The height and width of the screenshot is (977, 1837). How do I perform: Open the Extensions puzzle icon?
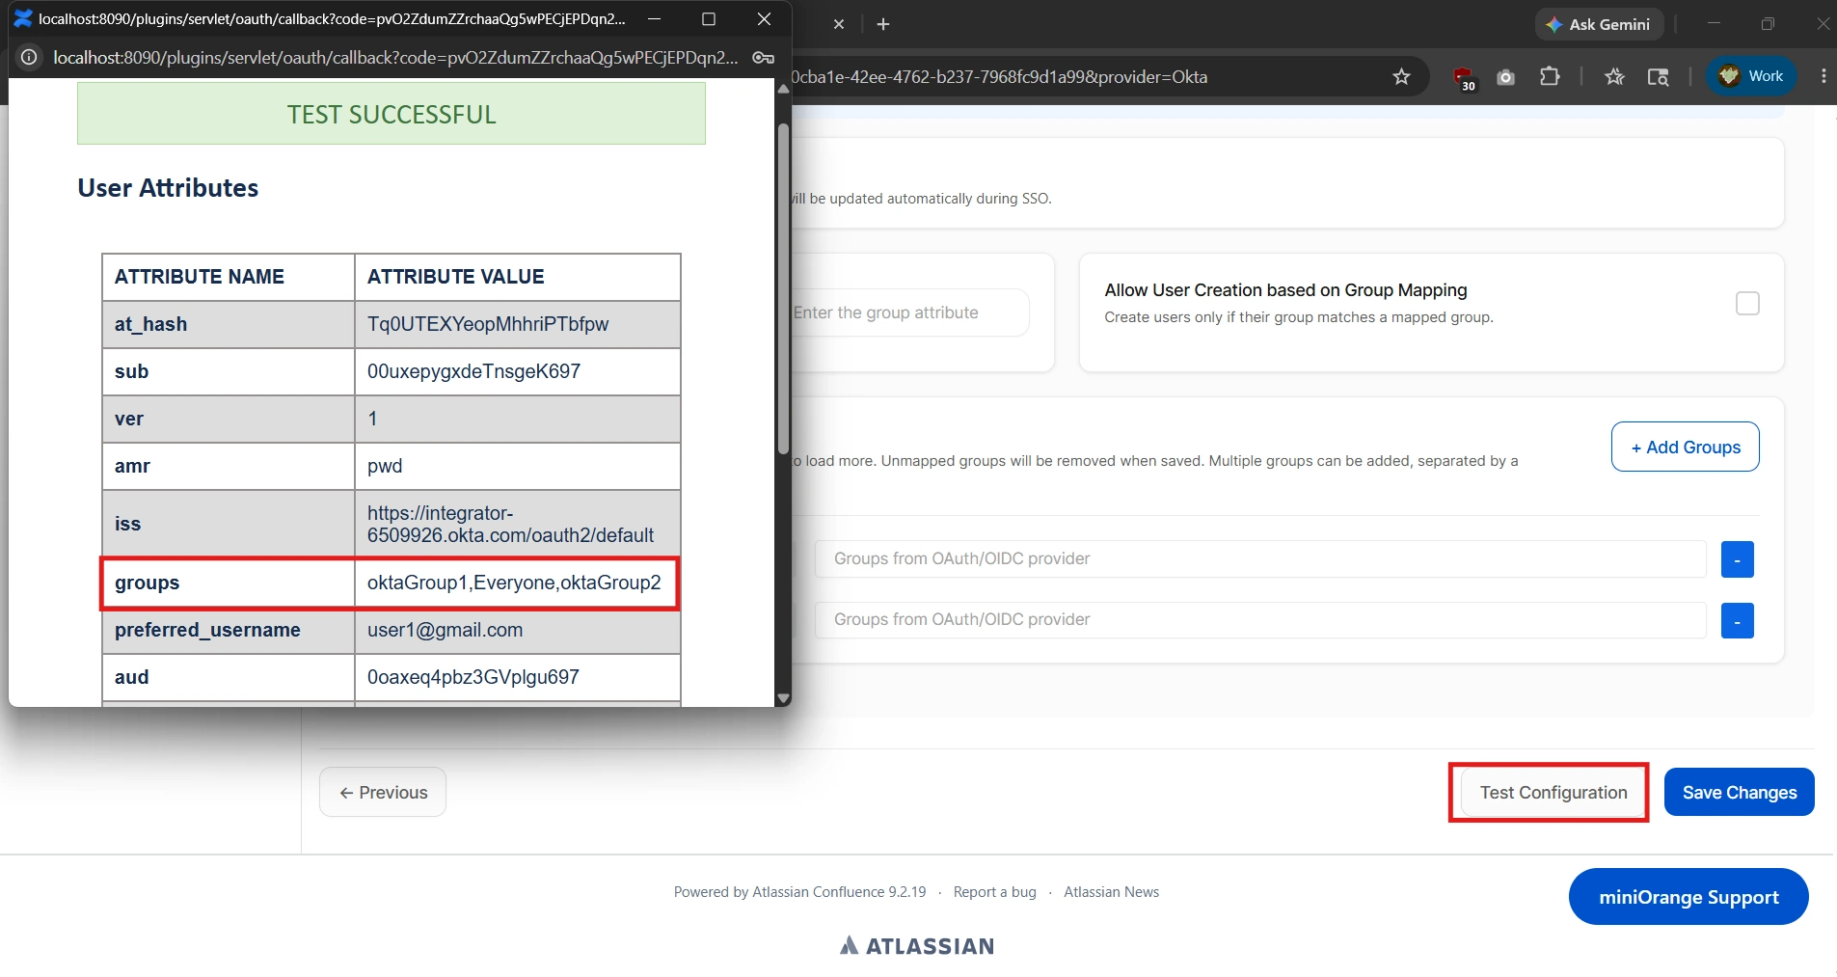point(1550,76)
